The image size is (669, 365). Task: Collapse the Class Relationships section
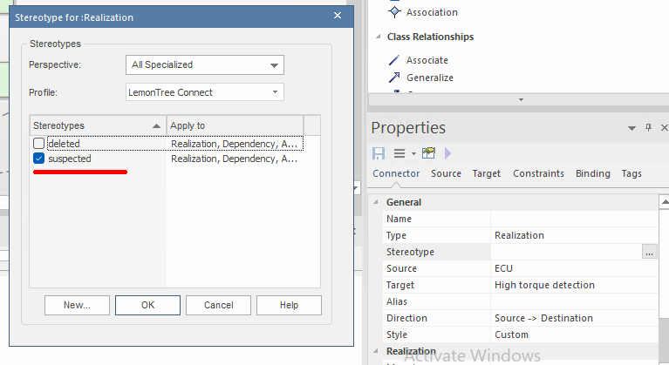click(379, 37)
